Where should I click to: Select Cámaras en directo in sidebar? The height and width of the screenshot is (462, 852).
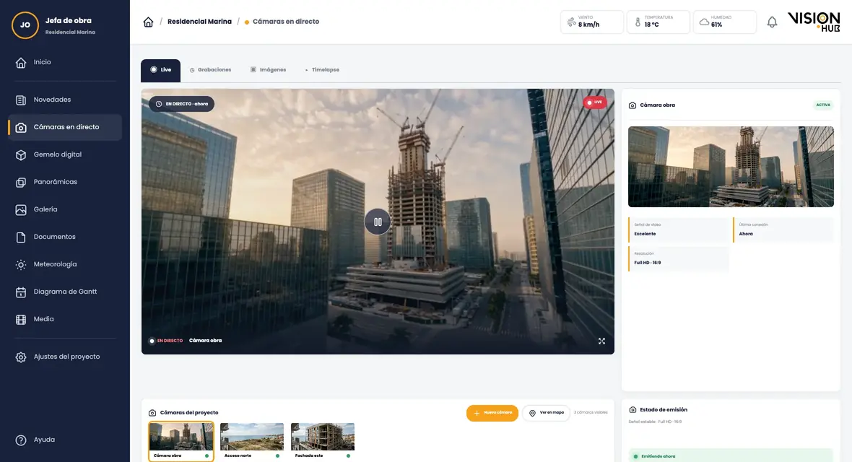point(65,127)
